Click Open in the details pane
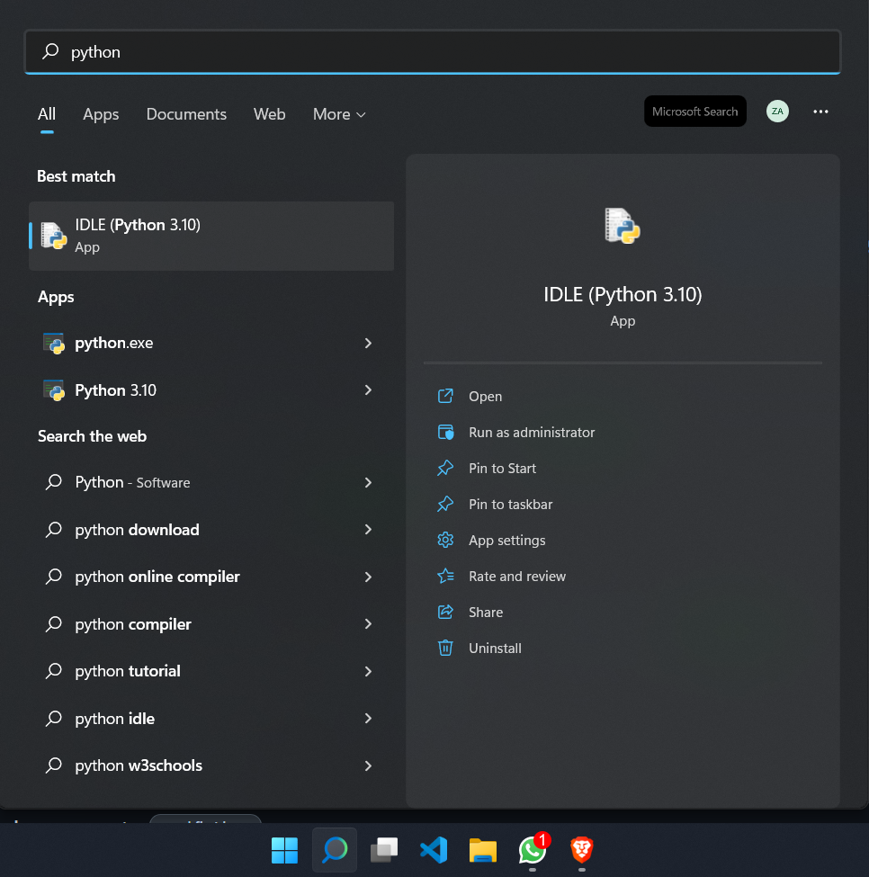The width and height of the screenshot is (869, 877). [486, 397]
